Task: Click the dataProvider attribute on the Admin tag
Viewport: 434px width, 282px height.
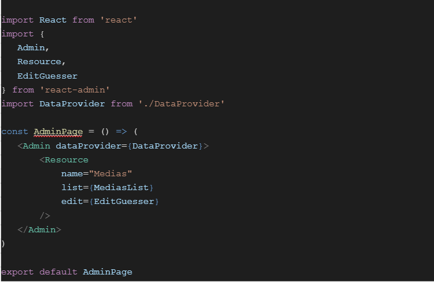Action: tap(88, 146)
